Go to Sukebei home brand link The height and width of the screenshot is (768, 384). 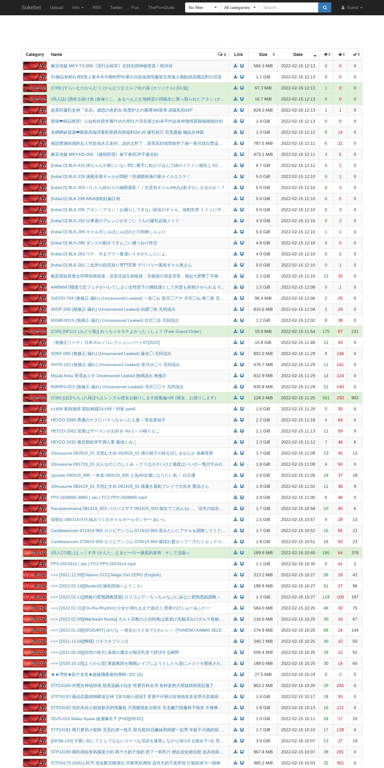(x=31, y=7)
